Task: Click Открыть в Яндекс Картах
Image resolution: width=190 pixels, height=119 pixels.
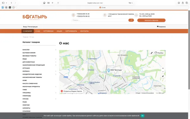Action: pos(71,91)
